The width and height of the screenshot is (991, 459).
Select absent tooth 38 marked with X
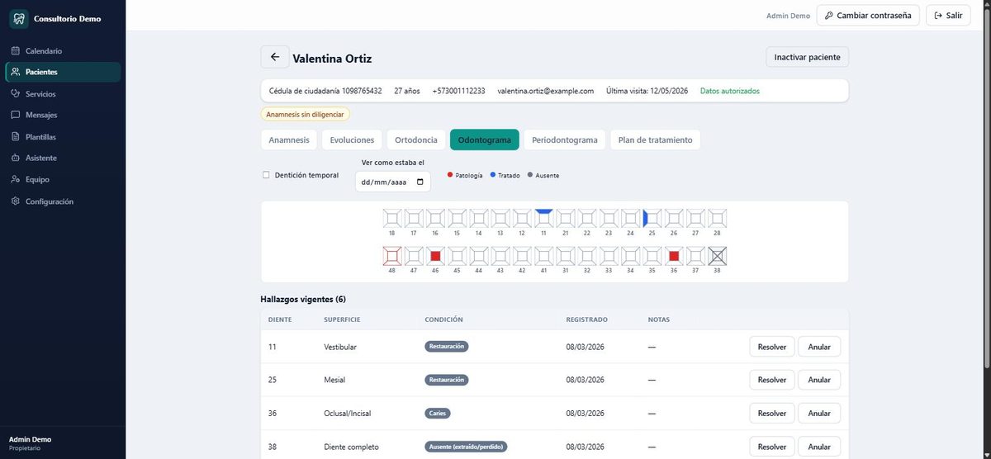(x=717, y=256)
